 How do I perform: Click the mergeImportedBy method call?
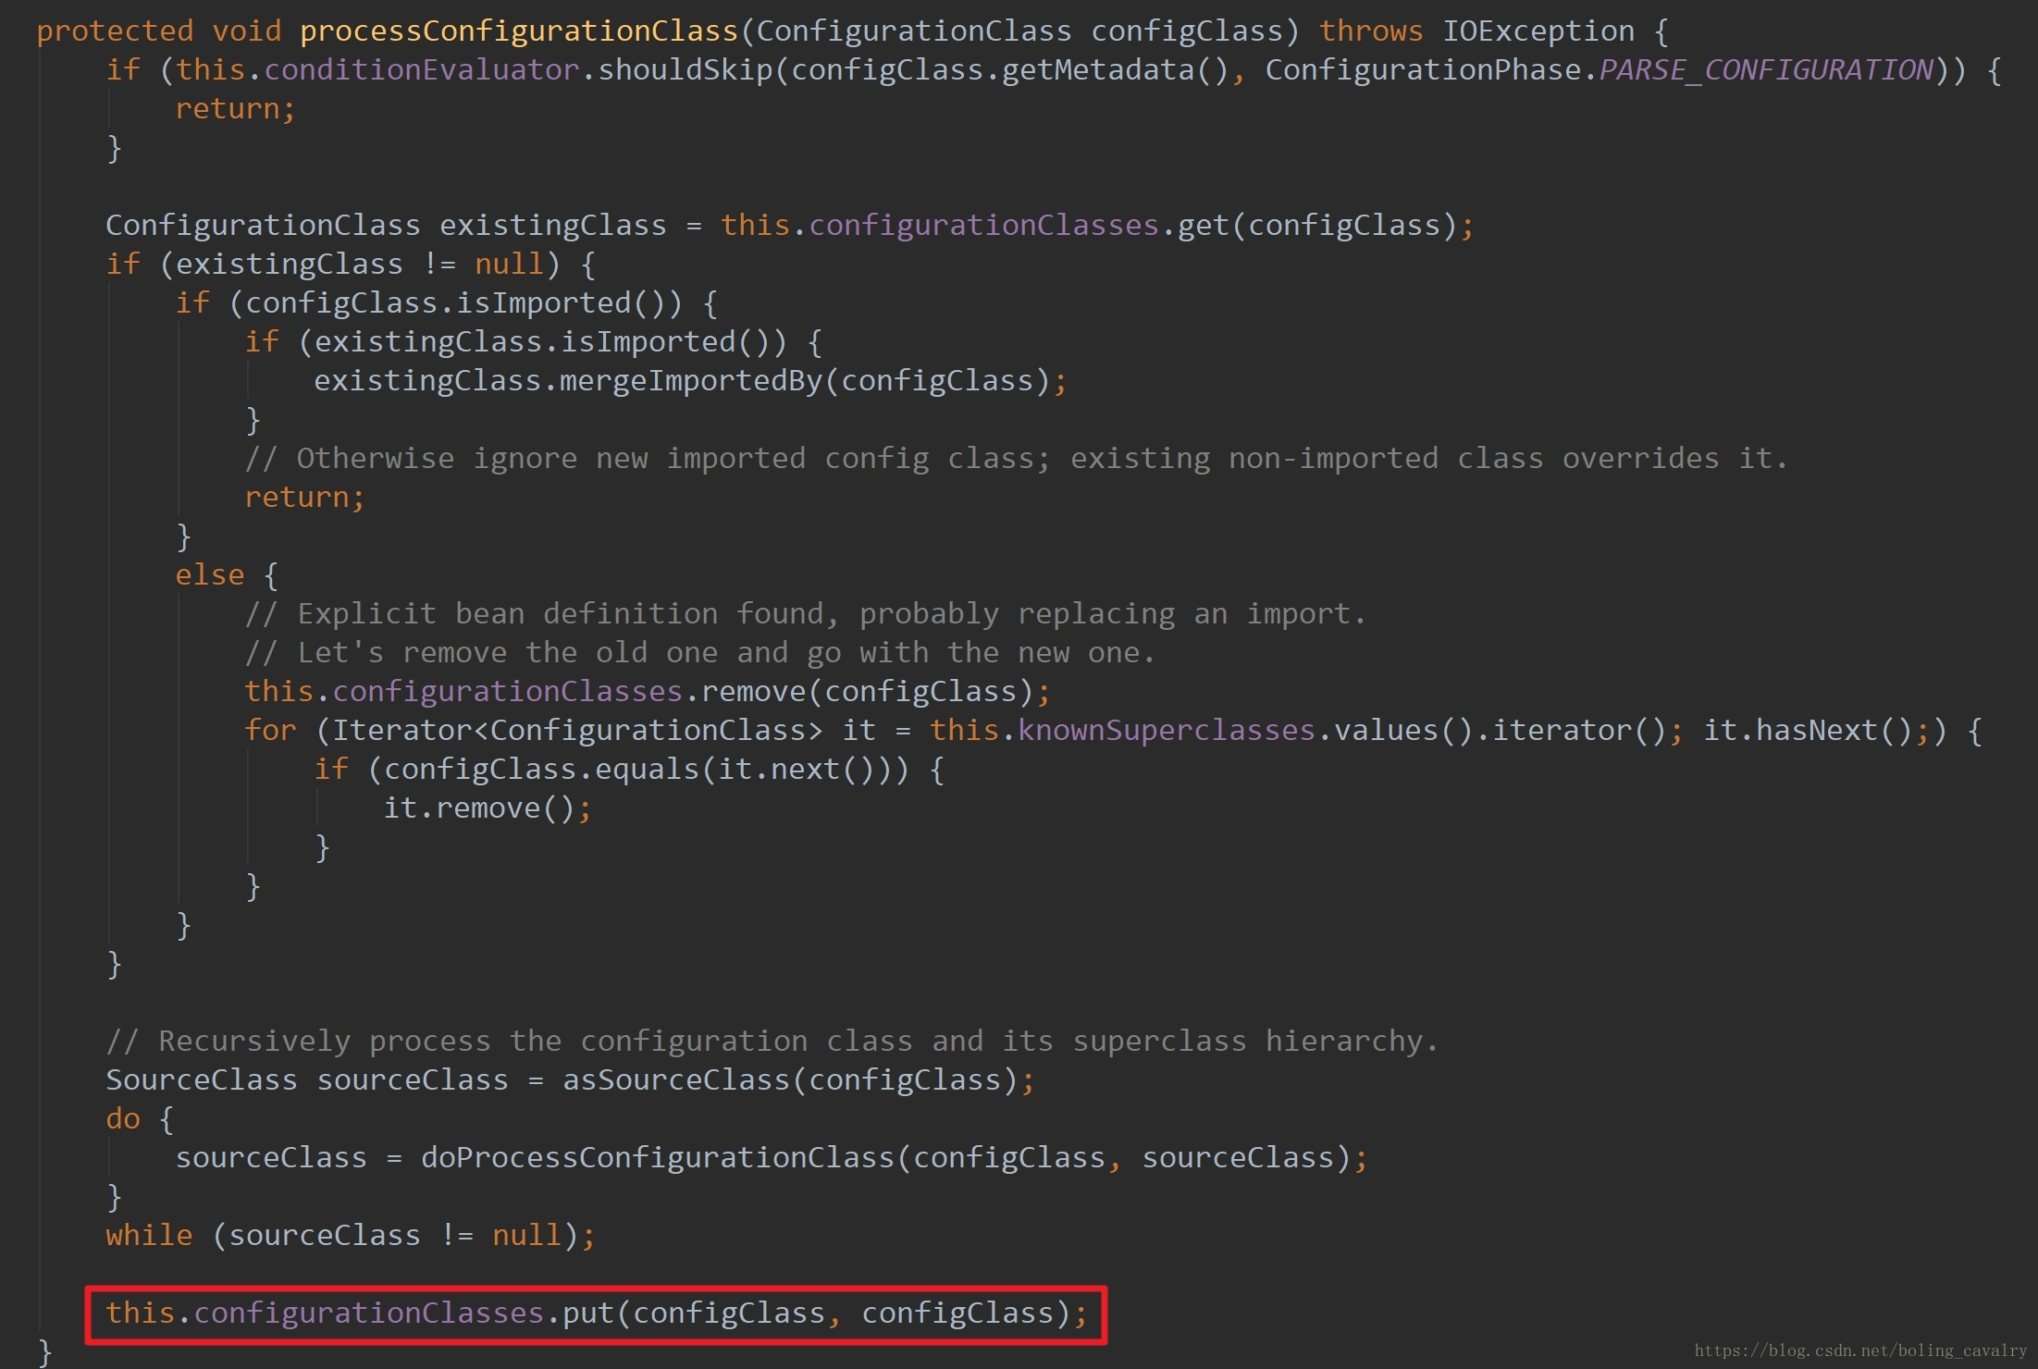tap(690, 381)
